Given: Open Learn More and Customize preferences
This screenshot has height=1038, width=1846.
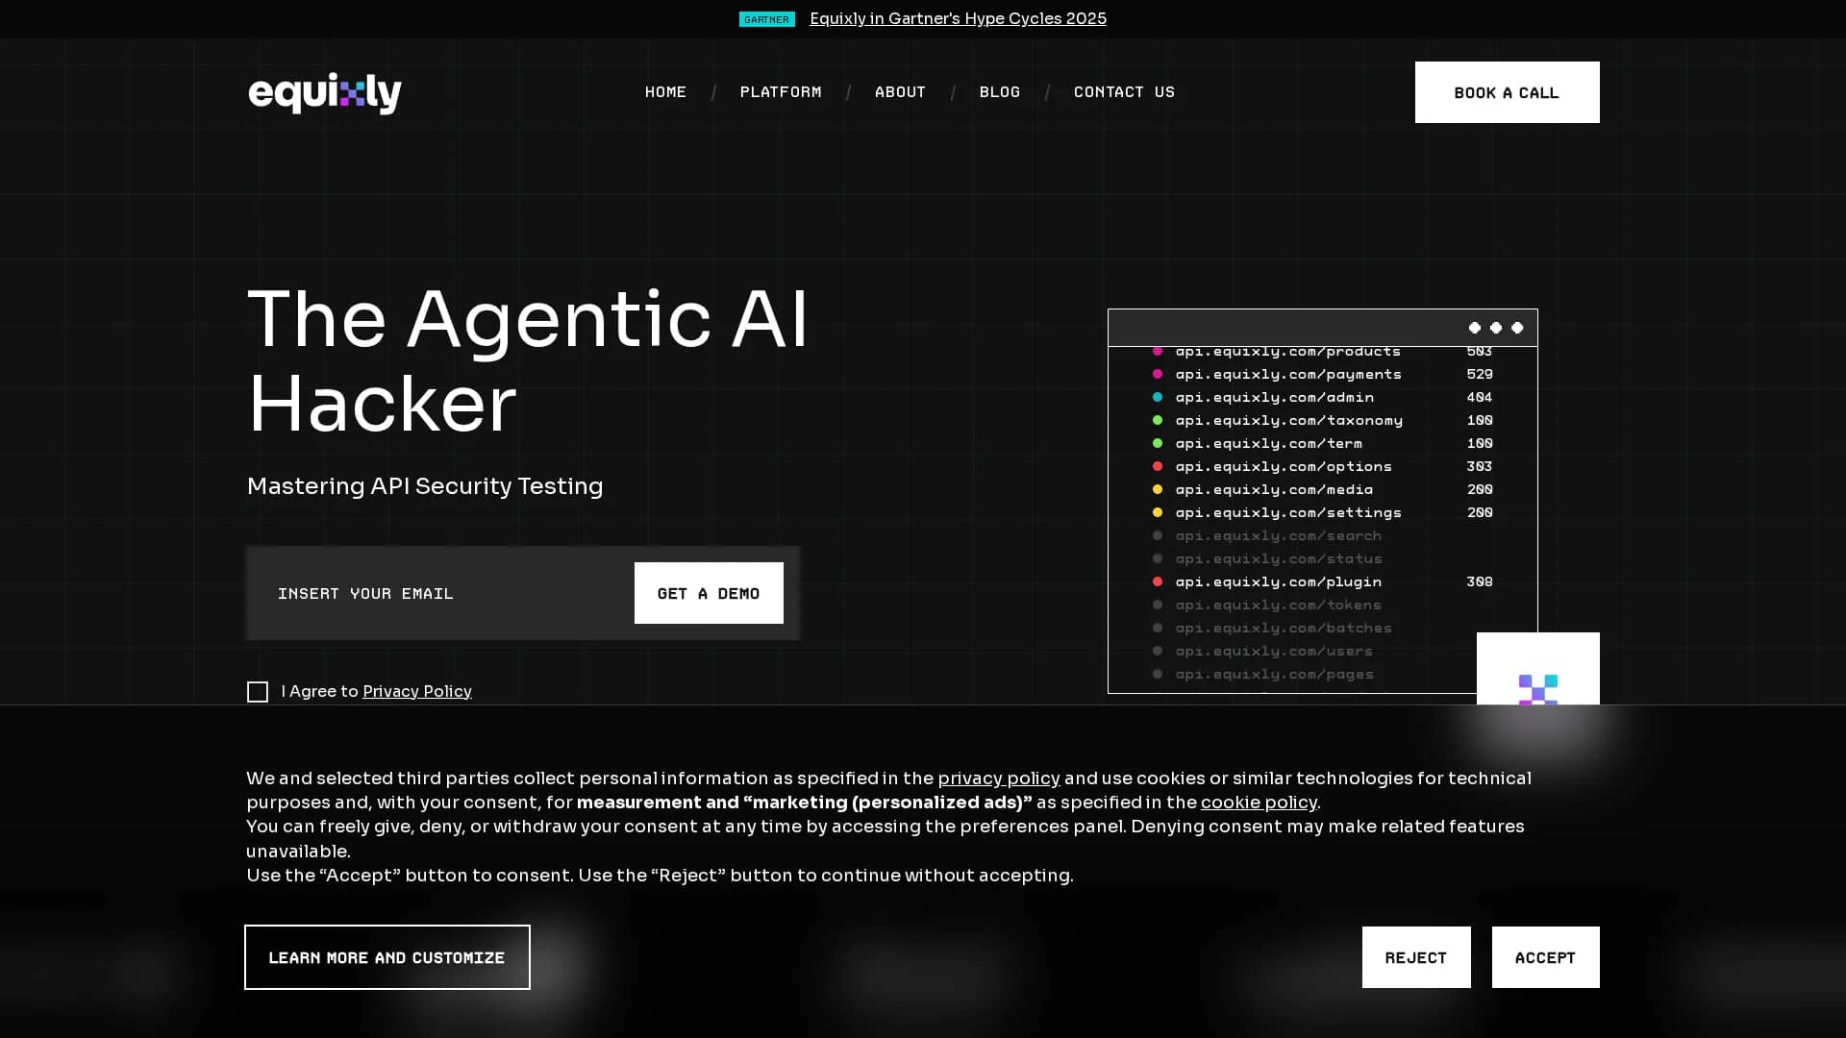Looking at the screenshot, I should [x=387, y=957].
